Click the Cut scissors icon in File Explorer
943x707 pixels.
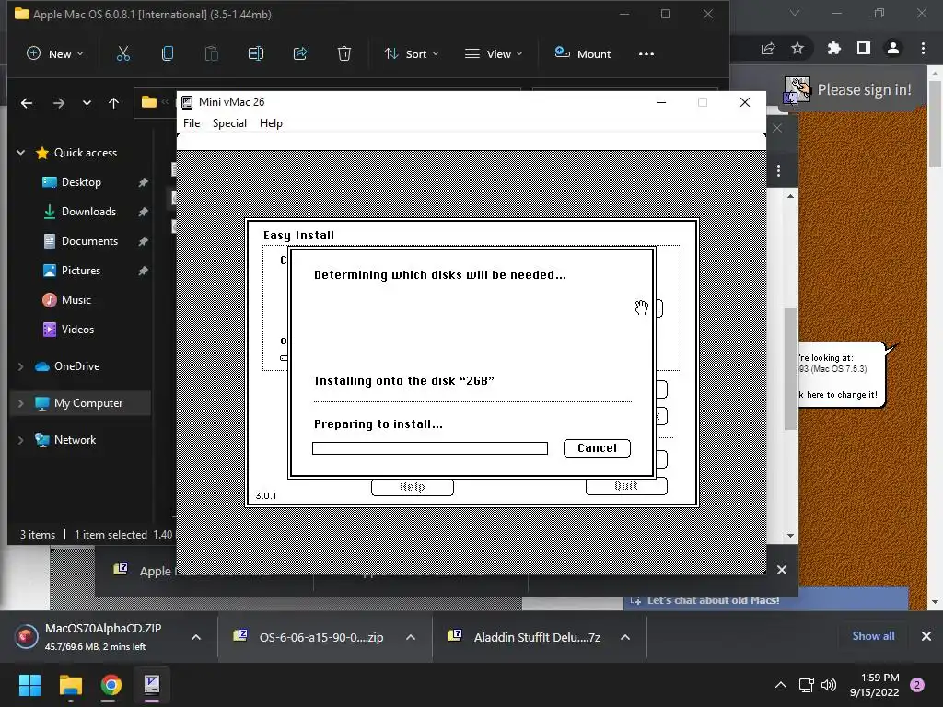[122, 53]
